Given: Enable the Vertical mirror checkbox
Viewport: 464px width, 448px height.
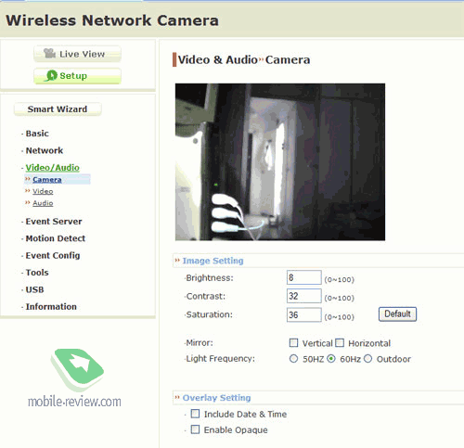Looking at the screenshot, I should [x=293, y=342].
